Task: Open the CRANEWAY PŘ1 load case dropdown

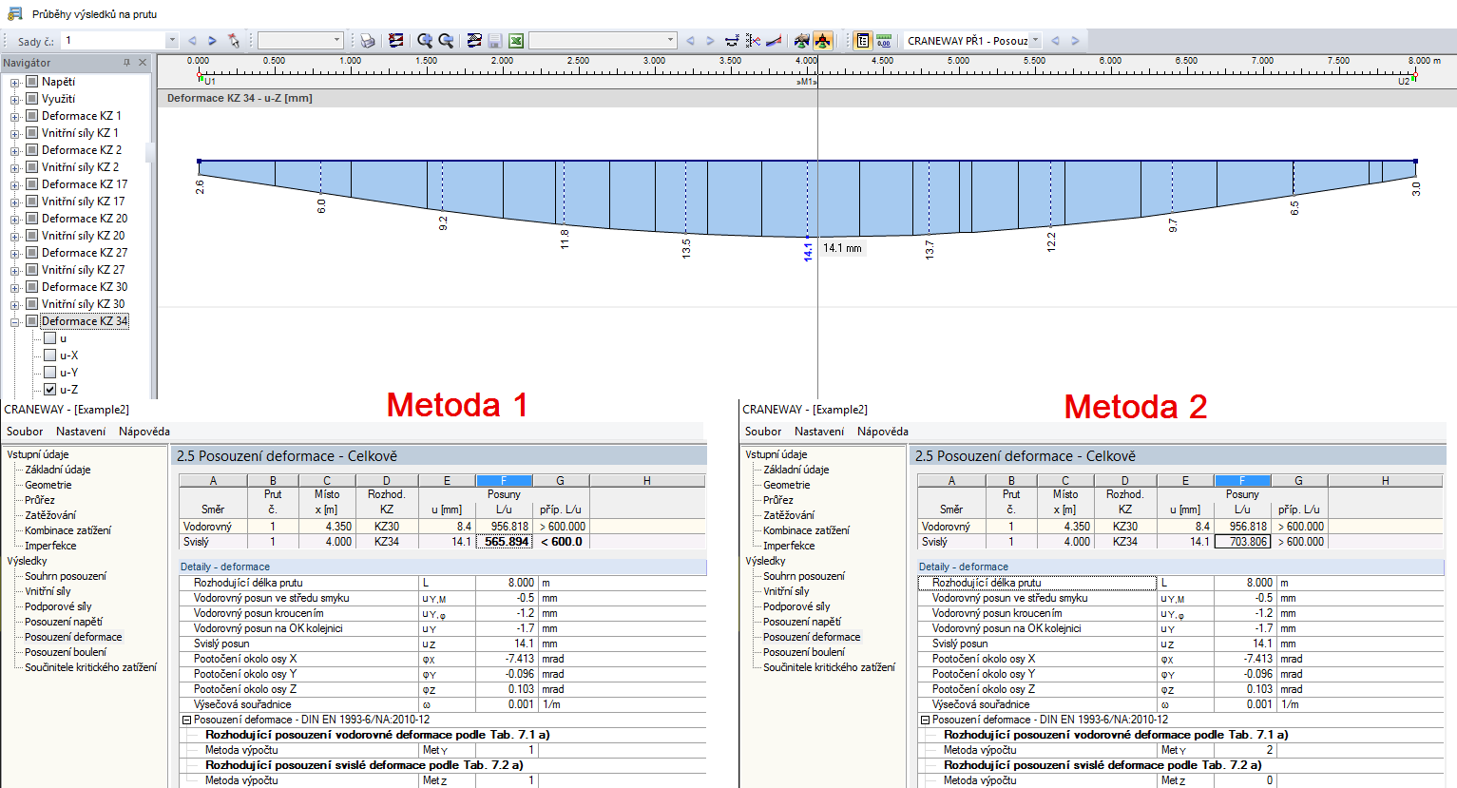Action: click(1035, 41)
